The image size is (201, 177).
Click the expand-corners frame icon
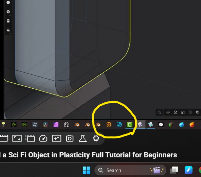tap(17, 138)
